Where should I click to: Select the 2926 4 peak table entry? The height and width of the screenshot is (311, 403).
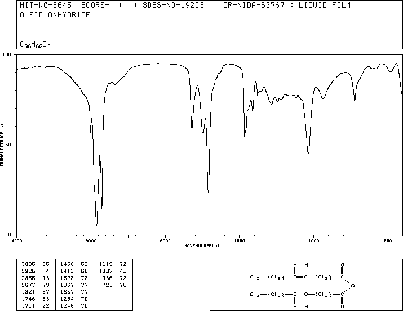point(36,271)
